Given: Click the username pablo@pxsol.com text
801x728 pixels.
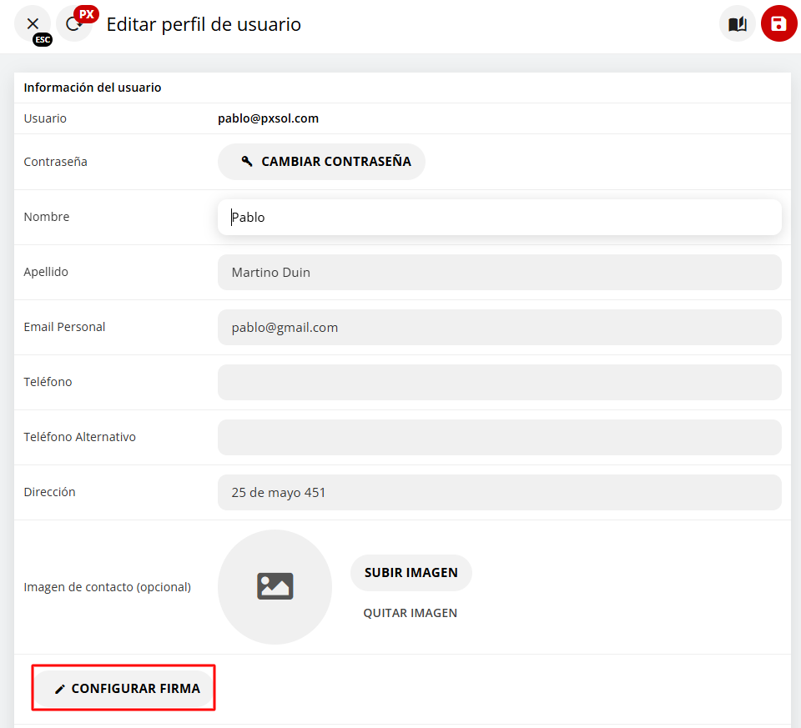Looking at the screenshot, I should click(x=268, y=118).
